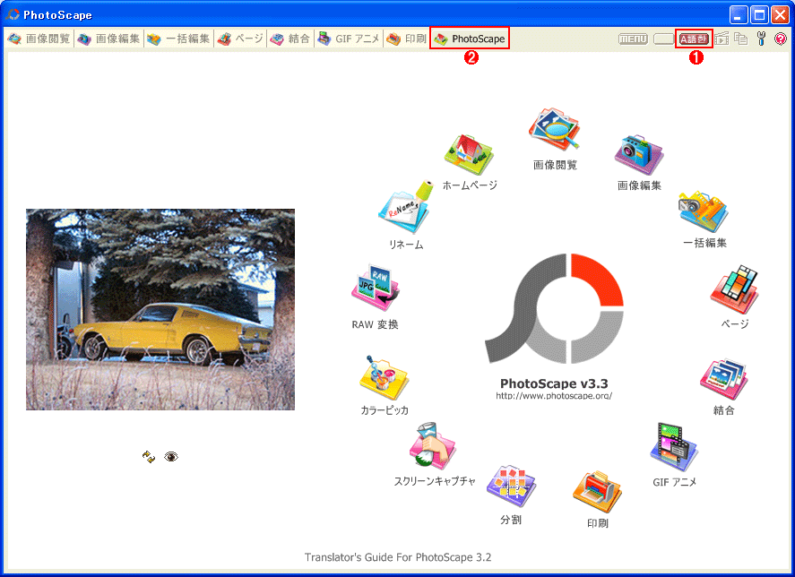Image resolution: width=795 pixels, height=577 pixels.
Task: Click the 'Translator's Guide For PhotoScape 3.2' text
Action: 398,557
